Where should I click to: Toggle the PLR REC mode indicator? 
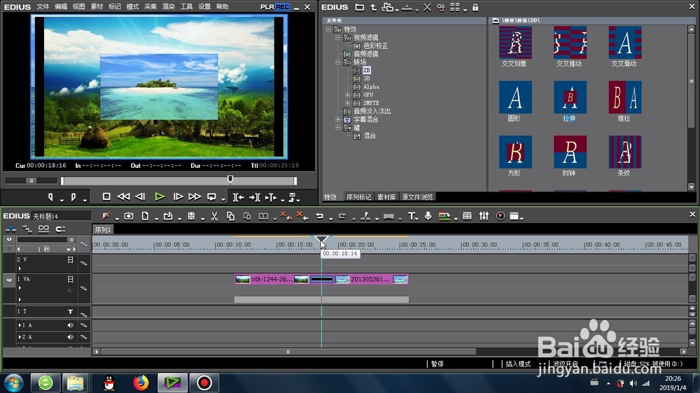pos(275,7)
